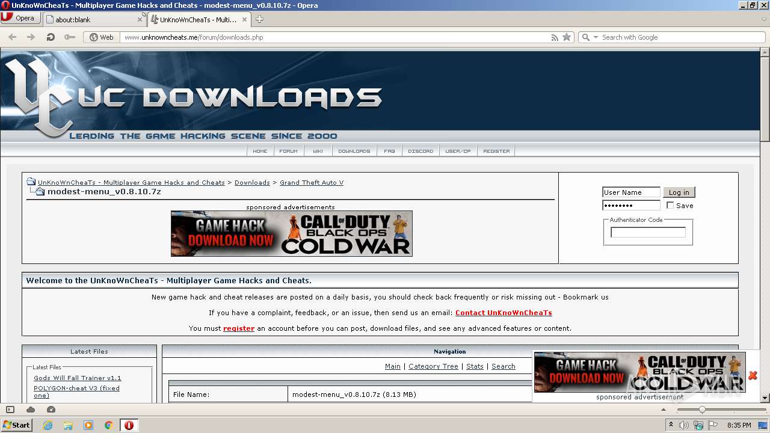This screenshot has height=433, width=770.
Task: Close the floating ad with red X
Action: (753, 375)
